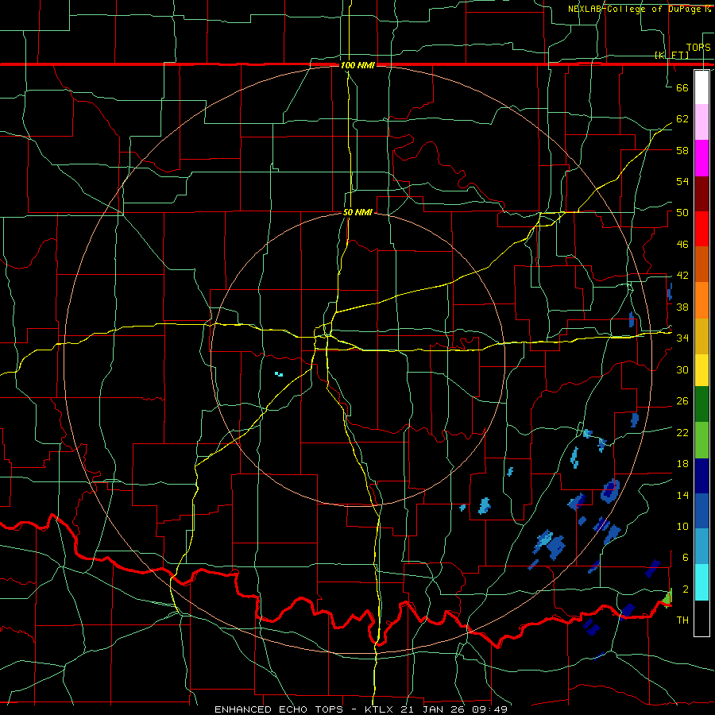Viewport: 715px width, 715px height.
Task: Pick the cyan swatch in the color scale
Action: pyautogui.click(x=701, y=582)
